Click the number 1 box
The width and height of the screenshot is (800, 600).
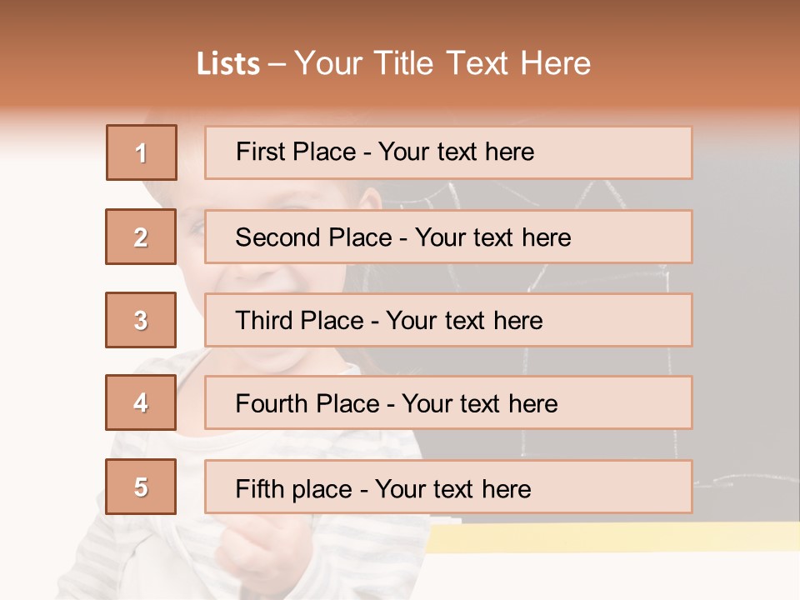[x=142, y=152]
